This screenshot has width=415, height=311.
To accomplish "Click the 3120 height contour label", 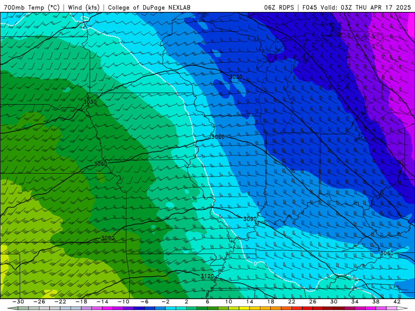I will click(207, 276).
